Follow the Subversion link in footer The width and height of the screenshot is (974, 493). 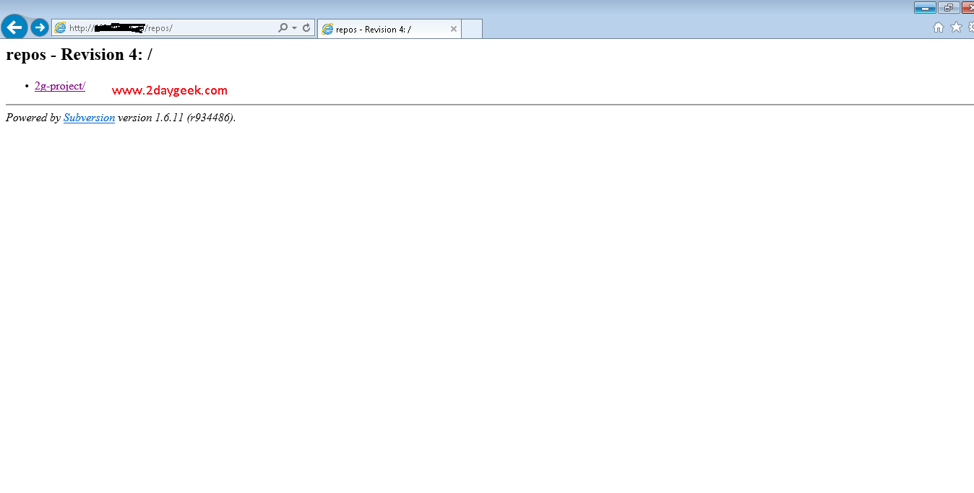coord(89,118)
